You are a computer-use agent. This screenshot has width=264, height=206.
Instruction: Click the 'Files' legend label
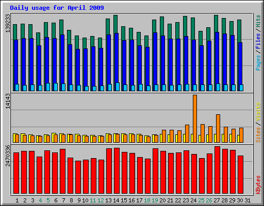[x=258, y=41]
